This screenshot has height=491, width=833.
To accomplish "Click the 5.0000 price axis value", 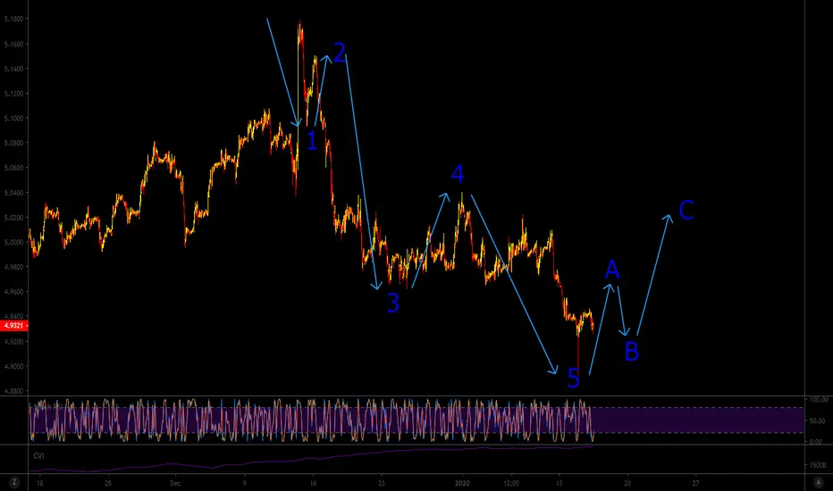I will coord(13,242).
